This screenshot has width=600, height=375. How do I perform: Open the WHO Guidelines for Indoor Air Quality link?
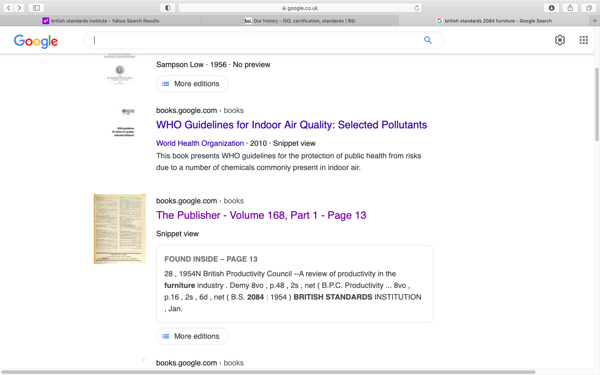click(291, 125)
